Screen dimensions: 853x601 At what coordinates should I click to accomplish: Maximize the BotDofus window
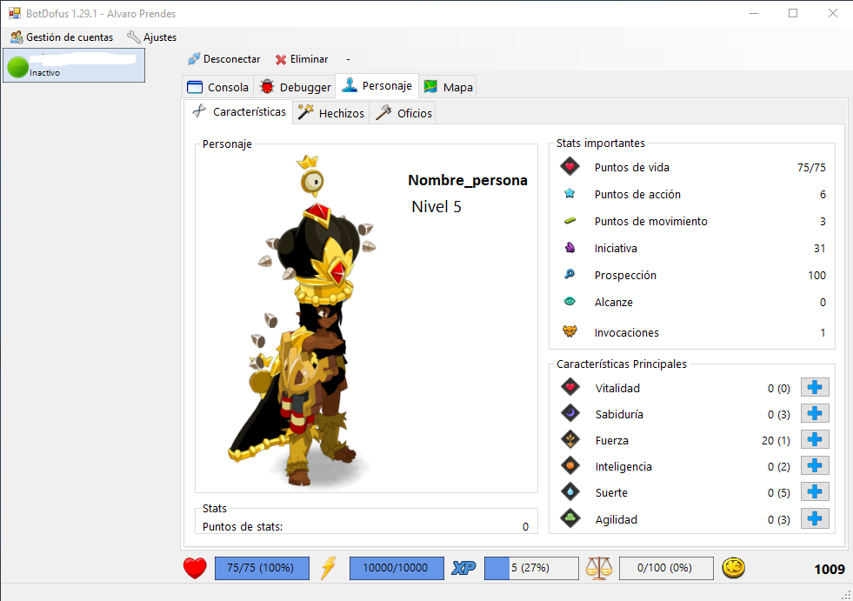pyautogui.click(x=793, y=13)
